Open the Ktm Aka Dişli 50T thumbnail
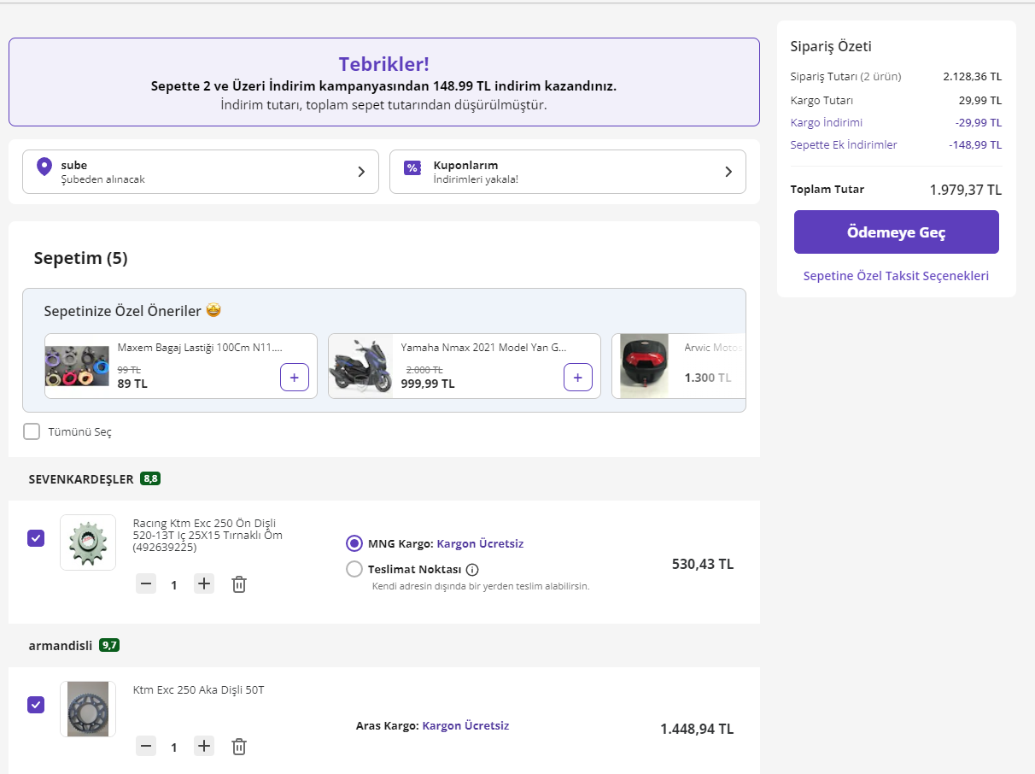 click(88, 709)
